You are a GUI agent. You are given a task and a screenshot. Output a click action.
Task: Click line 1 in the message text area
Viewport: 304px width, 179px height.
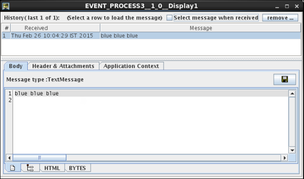(x=151, y=93)
